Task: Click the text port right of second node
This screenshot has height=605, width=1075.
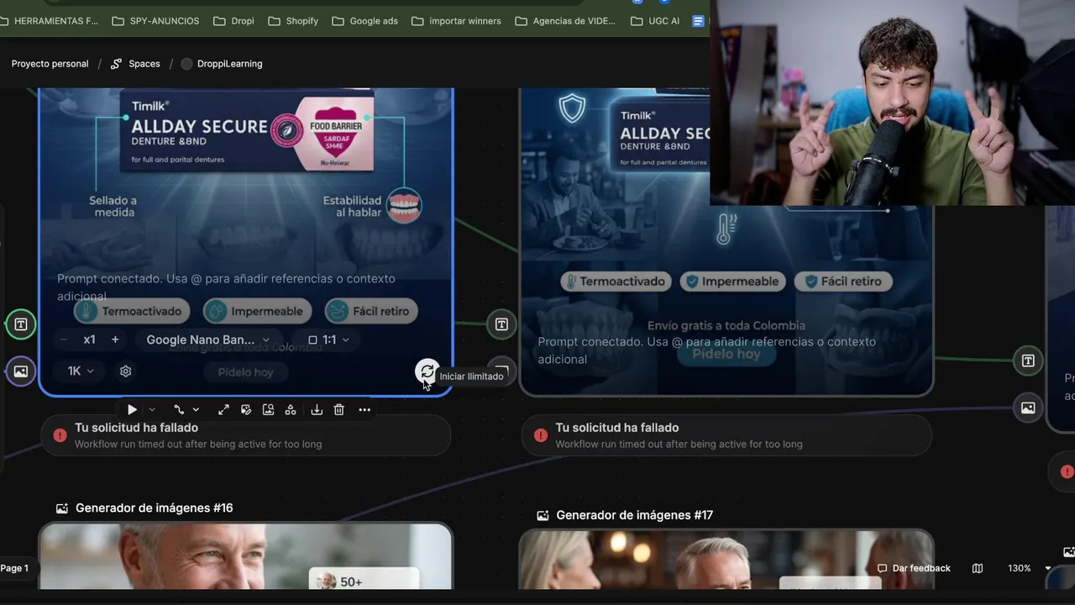Action: pyautogui.click(x=1028, y=360)
